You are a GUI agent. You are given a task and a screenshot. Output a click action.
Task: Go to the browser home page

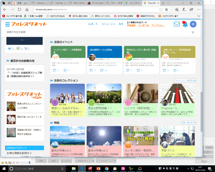pyautogui.click(x=27, y=9)
